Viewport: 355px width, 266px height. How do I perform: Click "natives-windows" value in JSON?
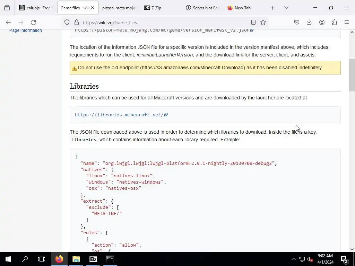tap(140, 182)
